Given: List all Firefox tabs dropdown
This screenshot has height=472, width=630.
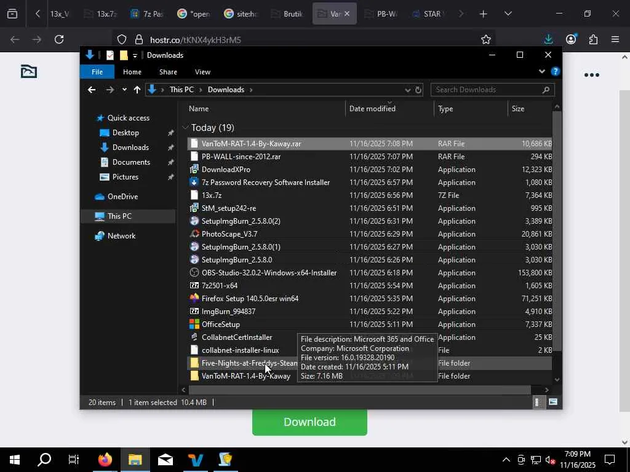Looking at the screenshot, I should [508, 14].
